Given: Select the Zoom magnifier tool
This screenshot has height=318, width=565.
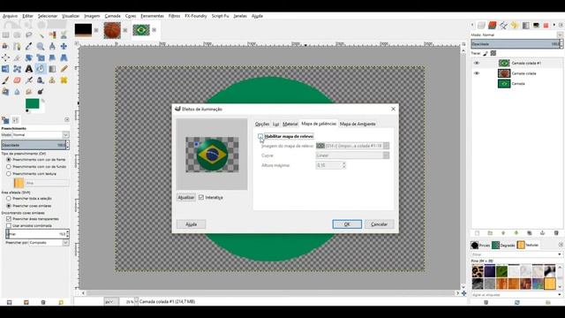Looking at the screenshot, I should (x=41, y=46).
